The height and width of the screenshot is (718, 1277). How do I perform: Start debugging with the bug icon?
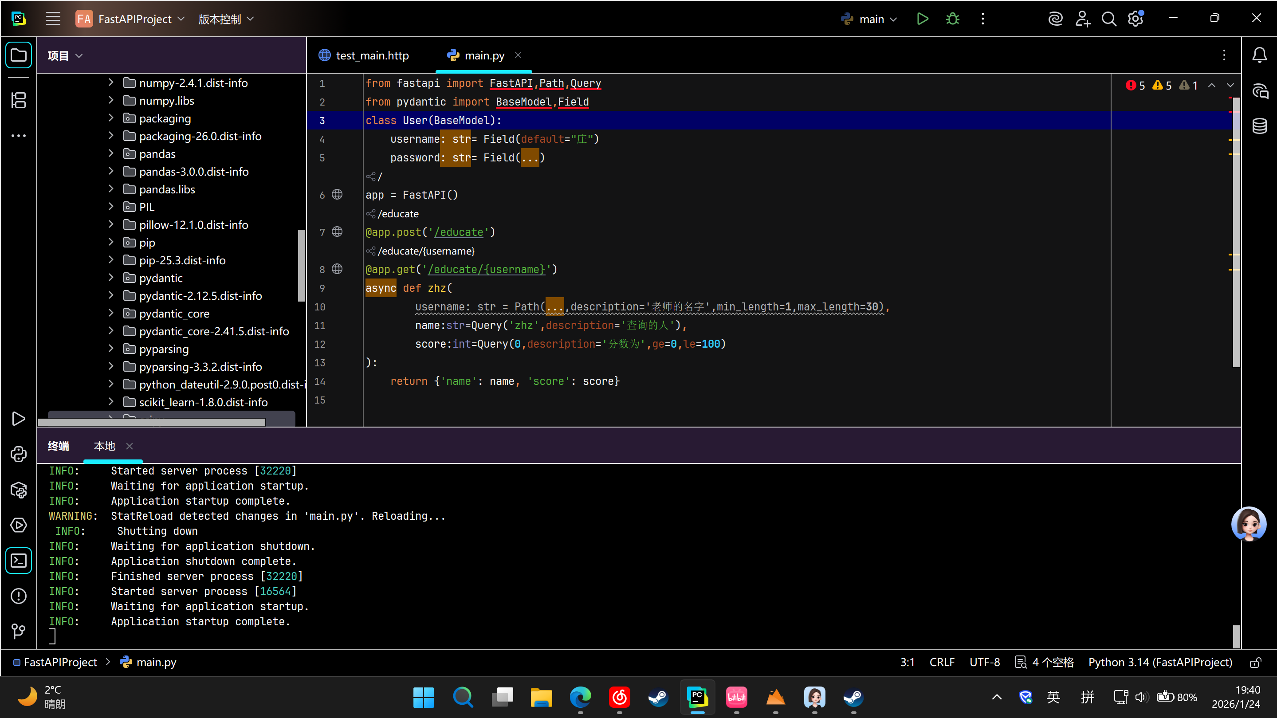pyautogui.click(x=952, y=19)
